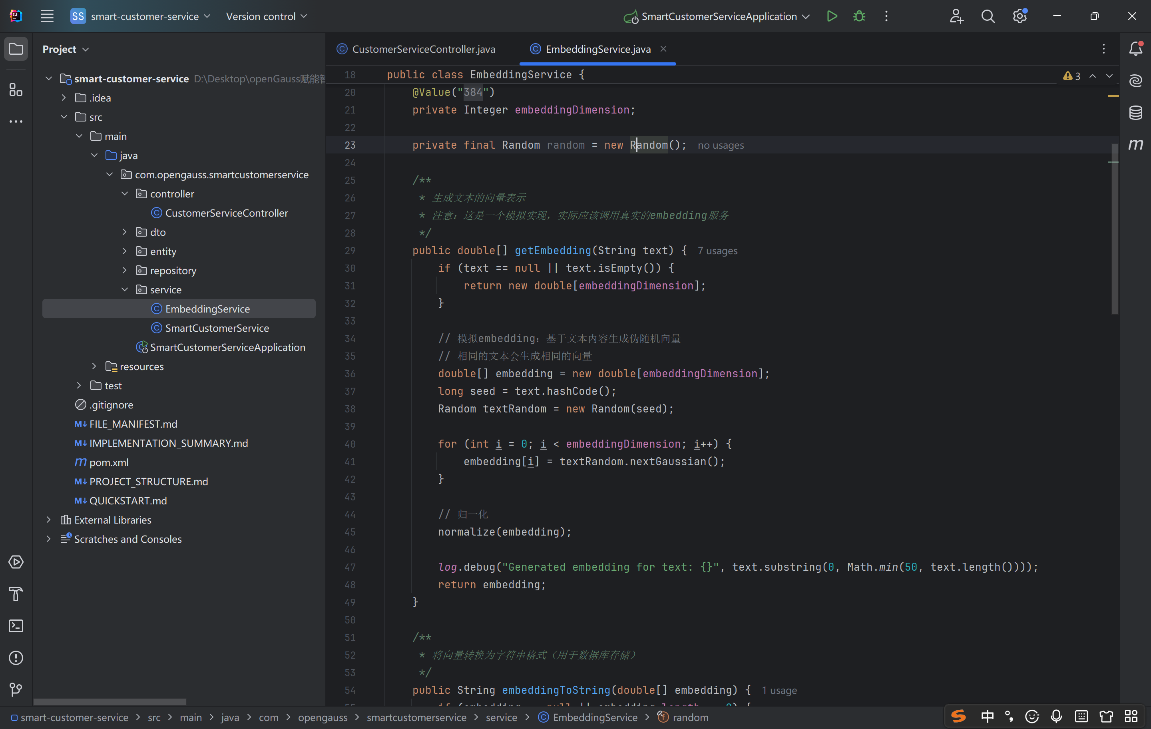This screenshot has height=729, width=1151.
Task: Open the Version control menu
Action: click(266, 17)
